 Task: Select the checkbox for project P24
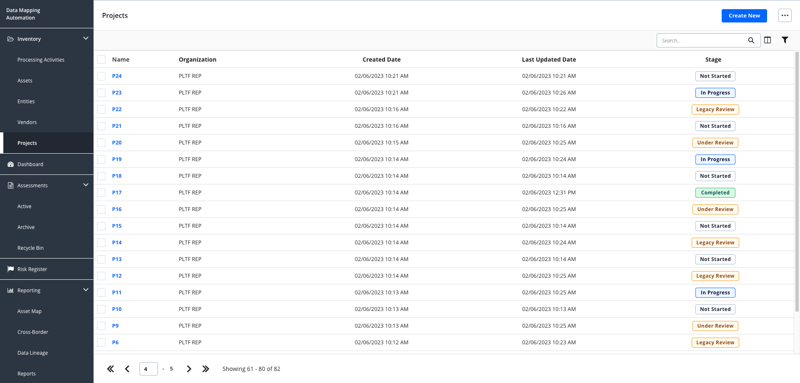point(101,76)
